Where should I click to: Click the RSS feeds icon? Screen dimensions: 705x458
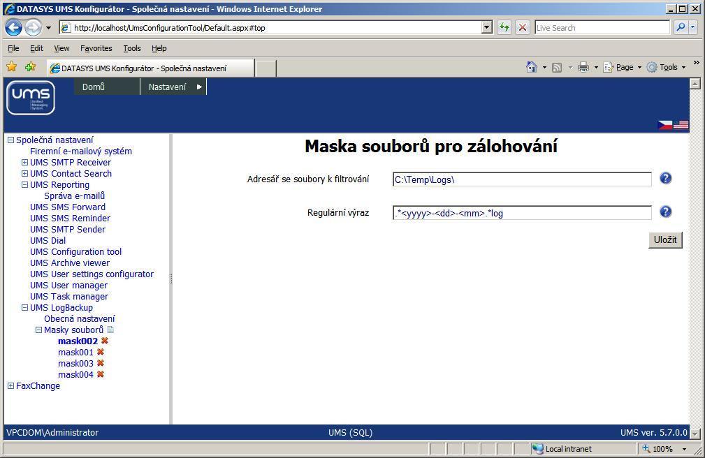(x=557, y=68)
